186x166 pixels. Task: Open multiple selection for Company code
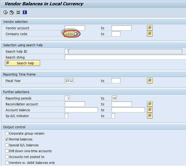[150, 34]
